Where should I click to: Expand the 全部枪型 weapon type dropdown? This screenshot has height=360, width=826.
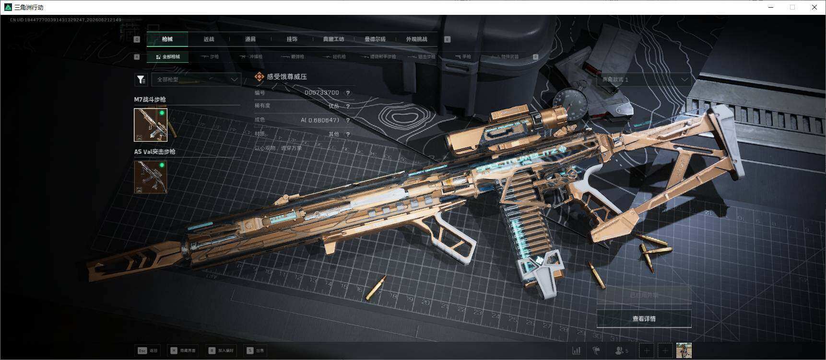196,79
